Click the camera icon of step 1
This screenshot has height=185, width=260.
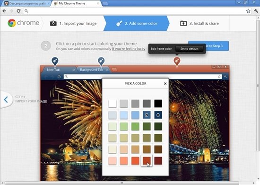click(x=53, y=23)
